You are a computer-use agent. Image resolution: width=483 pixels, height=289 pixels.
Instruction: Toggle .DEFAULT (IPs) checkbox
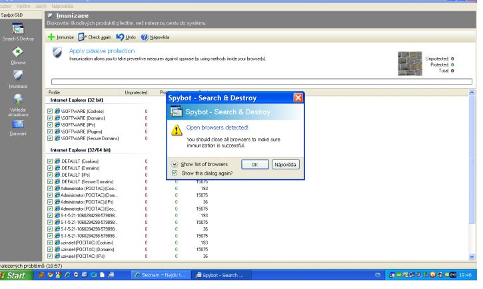[50, 175]
